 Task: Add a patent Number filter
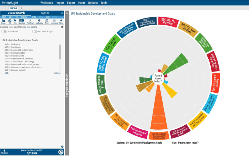(x=22, y=22)
